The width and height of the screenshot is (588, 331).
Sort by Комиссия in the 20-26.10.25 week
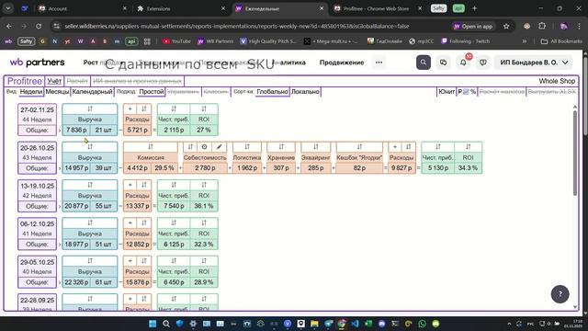151,147
